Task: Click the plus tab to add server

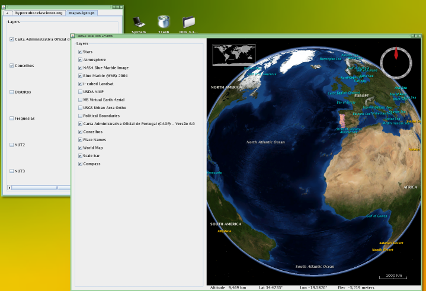Action: 8,12
